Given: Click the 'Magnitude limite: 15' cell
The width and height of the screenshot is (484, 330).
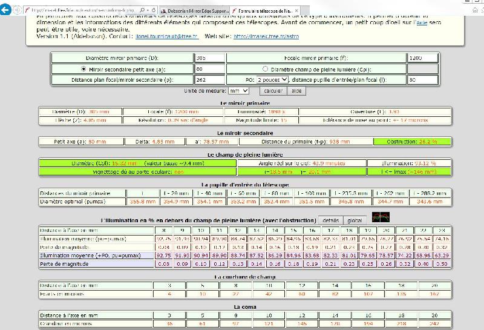Looking at the screenshot, I should (x=261, y=120).
